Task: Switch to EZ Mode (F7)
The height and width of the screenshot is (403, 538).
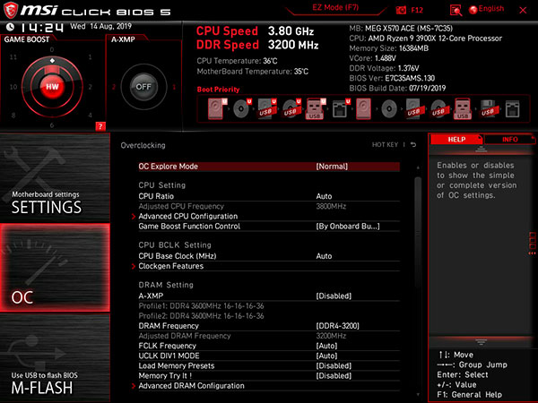Action: click(335, 7)
